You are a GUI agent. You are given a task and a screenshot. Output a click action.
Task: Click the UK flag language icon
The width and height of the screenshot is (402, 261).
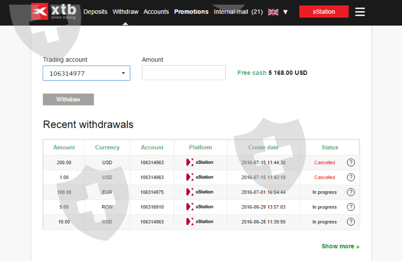coord(273,12)
